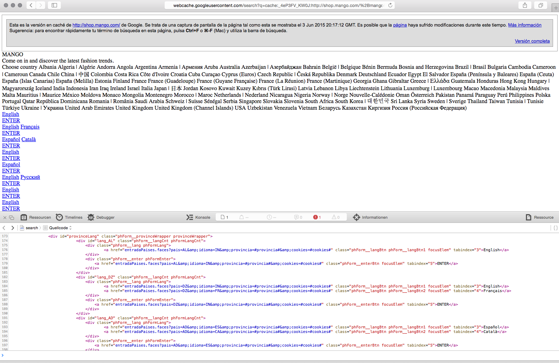Toggle pretty print curly braces button
Image resolution: width=559 pixels, height=363 pixels.
pyautogui.click(x=556, y=228)
